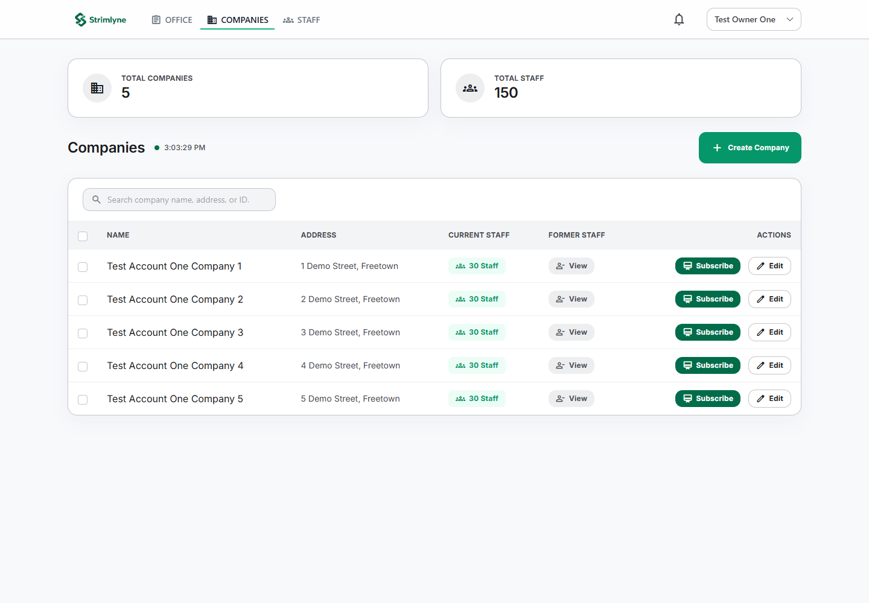View former staff of Company 4
This screenshot has height=603, width=869.
[571, 365]
